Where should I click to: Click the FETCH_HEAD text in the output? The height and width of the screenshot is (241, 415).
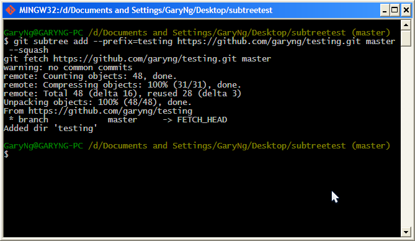[x=202, y=120]
